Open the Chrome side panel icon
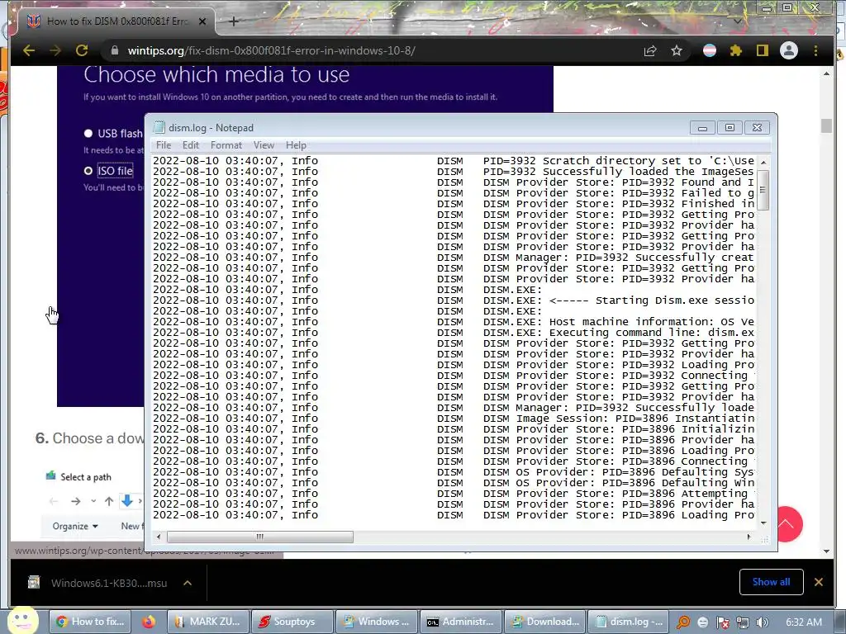The image size is (846, 634). (x=762, y=50)
